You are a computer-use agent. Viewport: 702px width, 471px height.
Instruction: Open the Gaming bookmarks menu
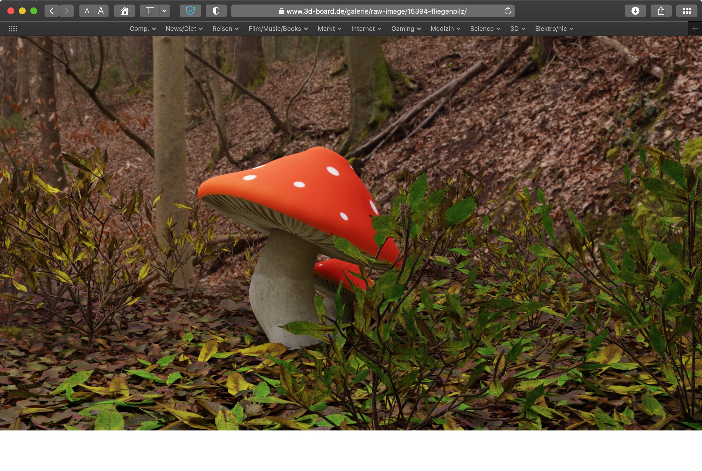[x=406, y=29]
